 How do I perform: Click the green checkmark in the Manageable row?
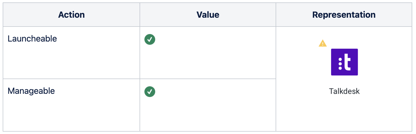(150, 92)
